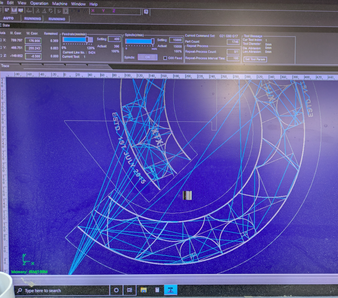Click the Z axis zero icon
This screenshot has height=298, width=338.
coord(1,56)
